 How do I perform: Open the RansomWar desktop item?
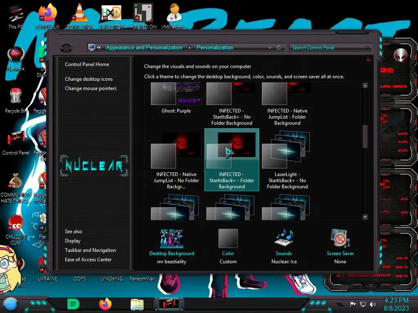pos(143,279)
